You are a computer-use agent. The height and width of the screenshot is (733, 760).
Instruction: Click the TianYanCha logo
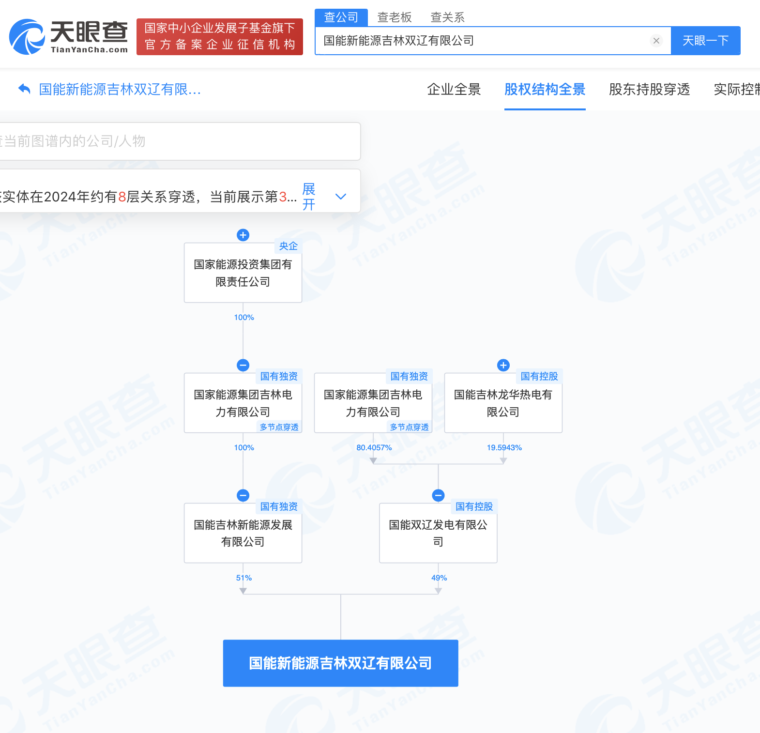tap(69, 37)
